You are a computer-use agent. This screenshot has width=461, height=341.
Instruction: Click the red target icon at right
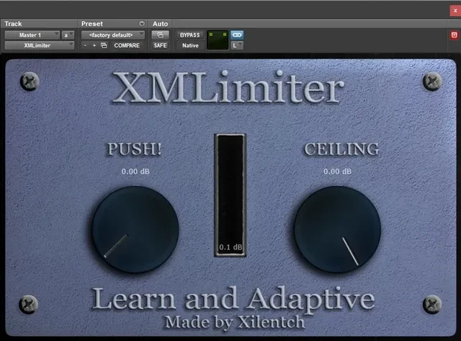coord(454,35)
